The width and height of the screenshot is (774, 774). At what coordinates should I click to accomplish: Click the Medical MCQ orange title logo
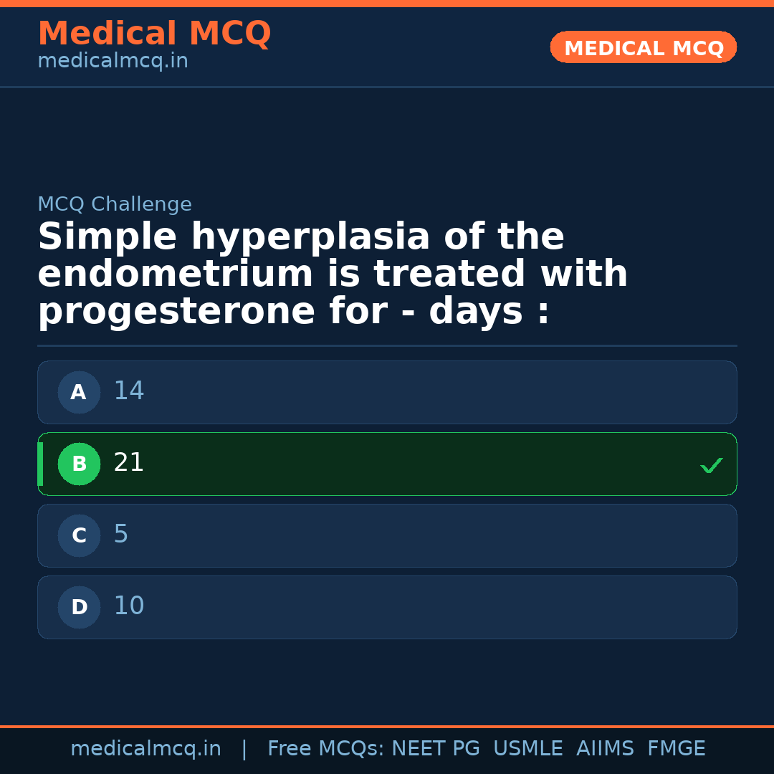[154, 34]
